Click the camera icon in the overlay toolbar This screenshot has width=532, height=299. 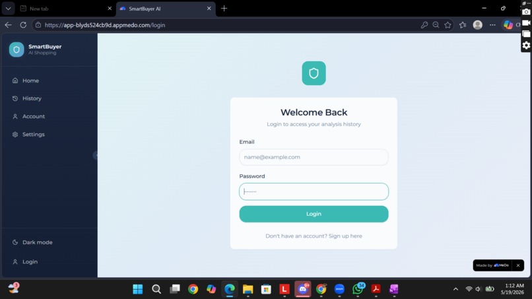point(526,12)
